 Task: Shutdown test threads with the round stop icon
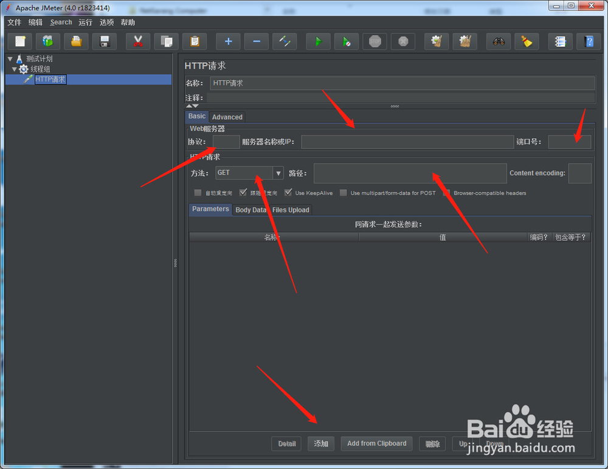pyautogui.click(x=403, y=41)
